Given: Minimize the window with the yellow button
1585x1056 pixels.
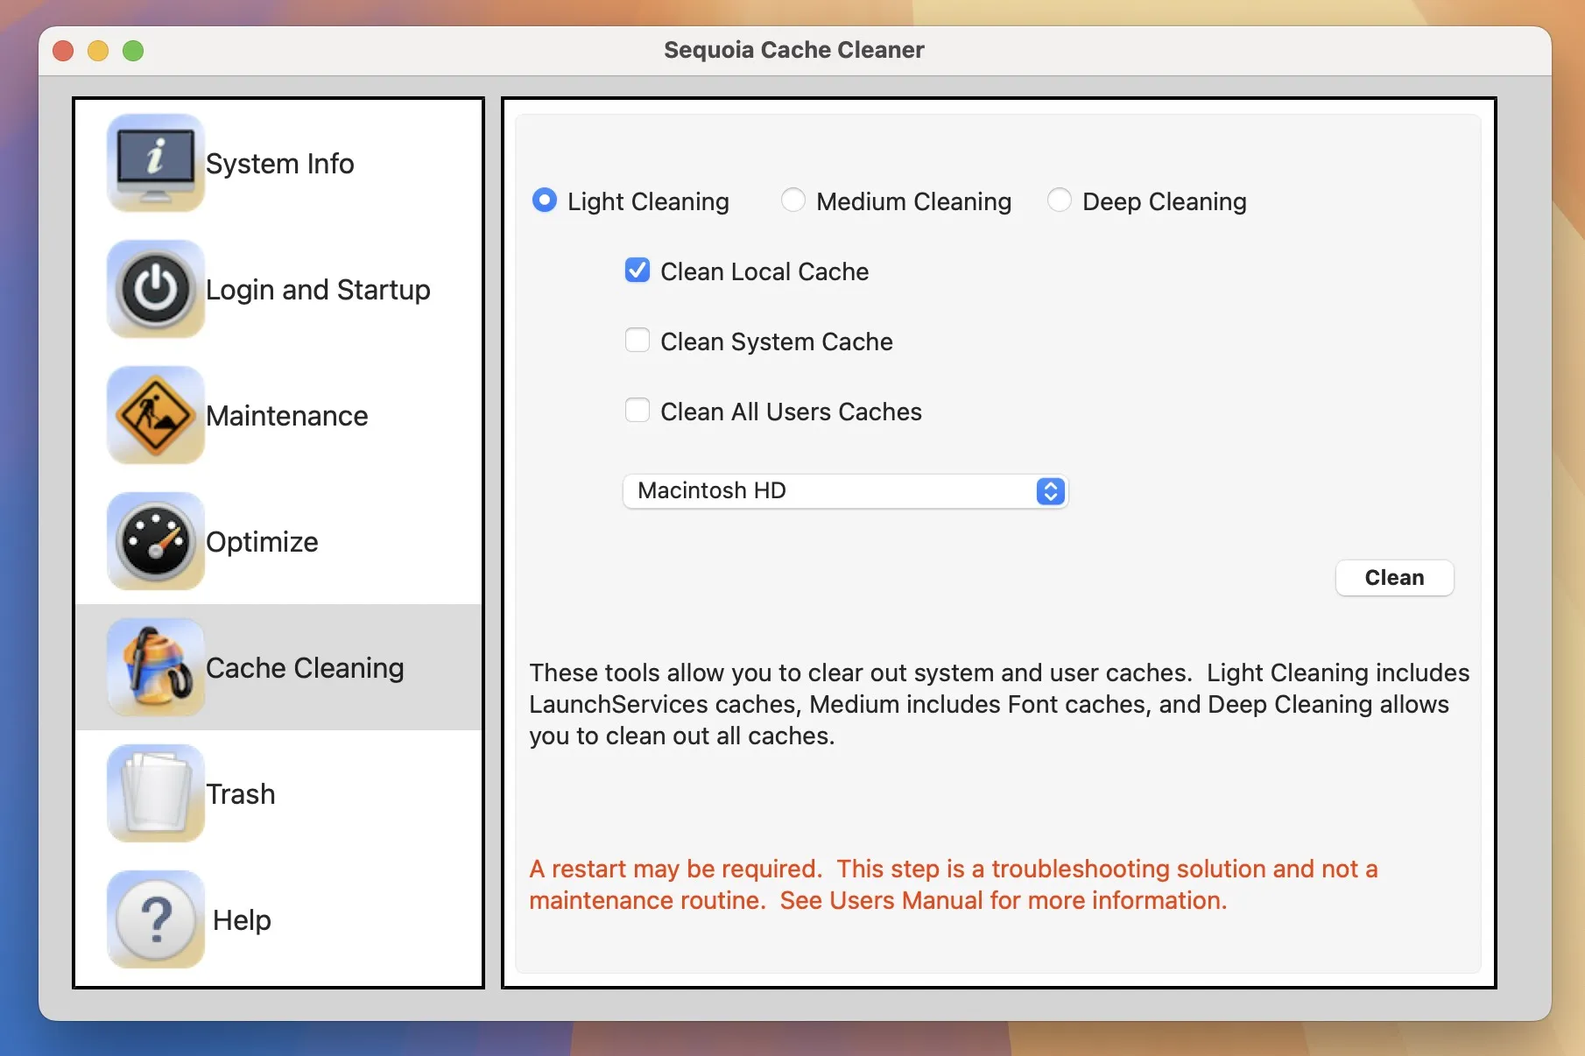Looking at the screenshot, I should pos(98,51).
